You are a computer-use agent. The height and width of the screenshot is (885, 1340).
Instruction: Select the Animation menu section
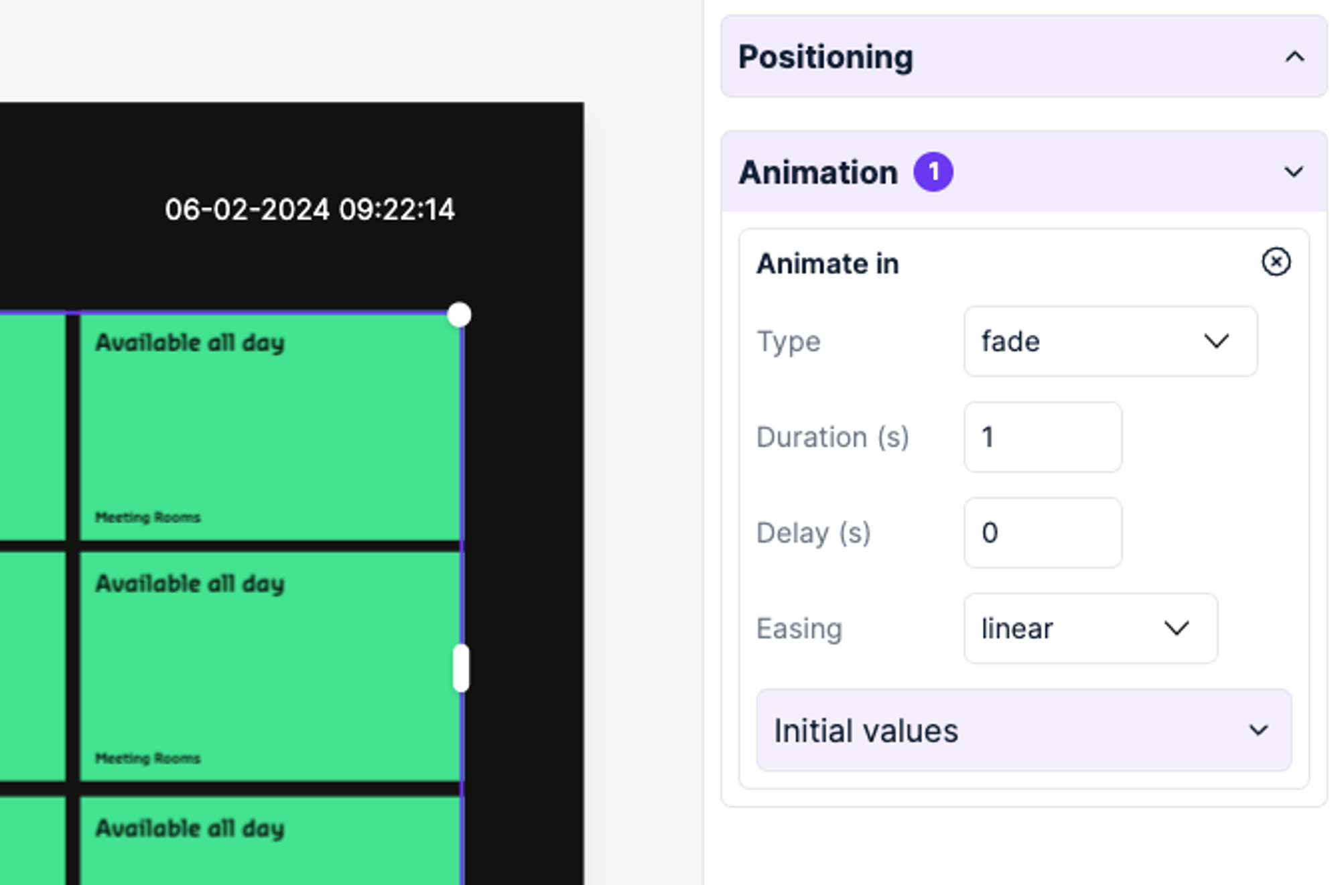pyautogui.click(x=1025, y=170)
